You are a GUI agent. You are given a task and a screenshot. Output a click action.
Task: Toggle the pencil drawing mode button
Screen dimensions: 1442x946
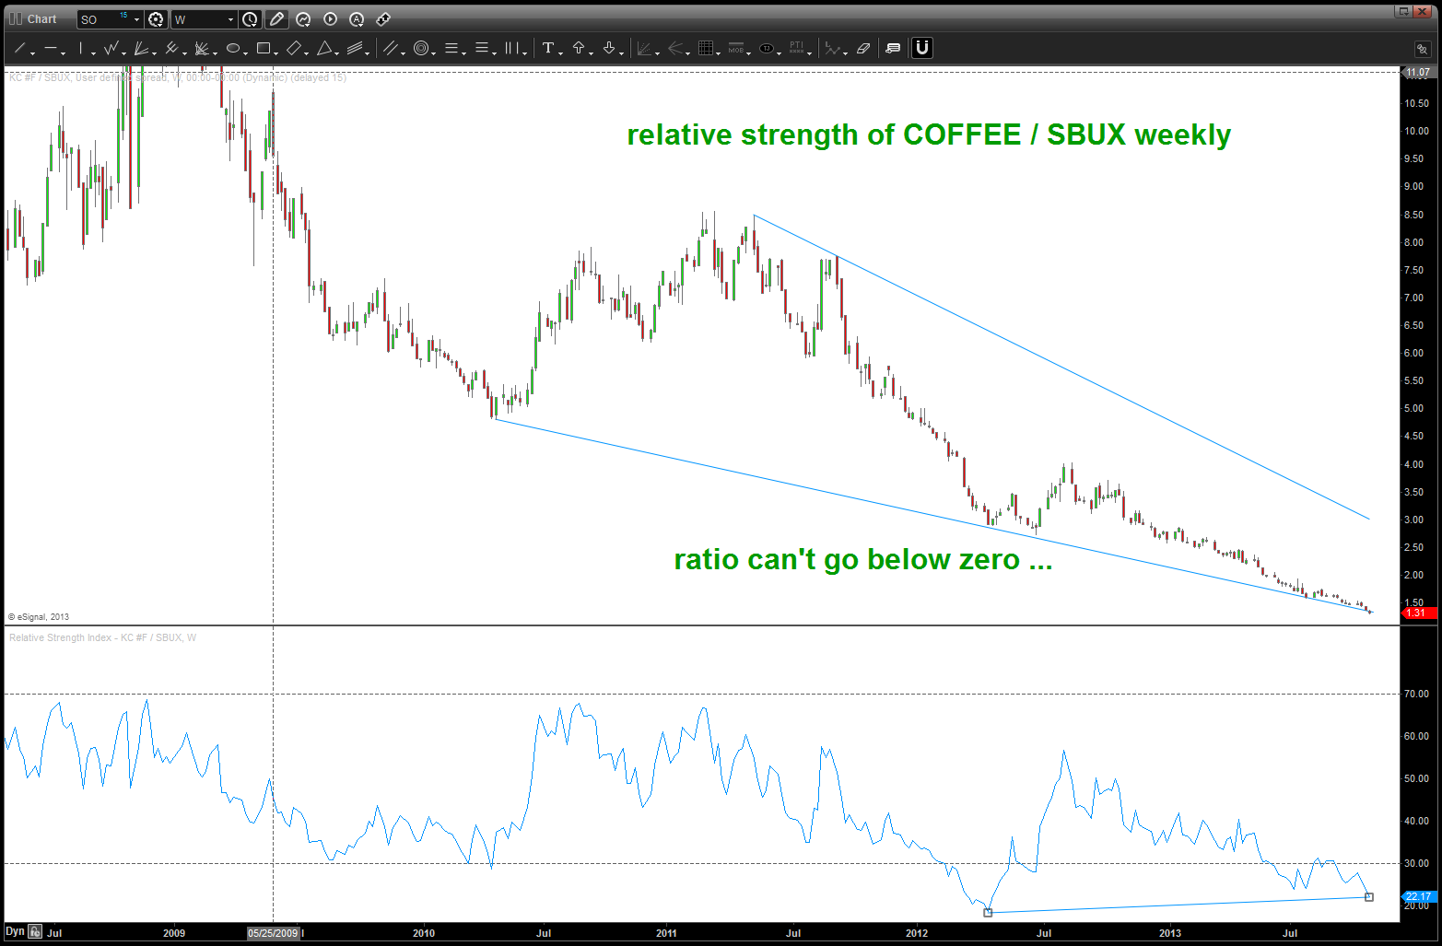click(276, 18)
